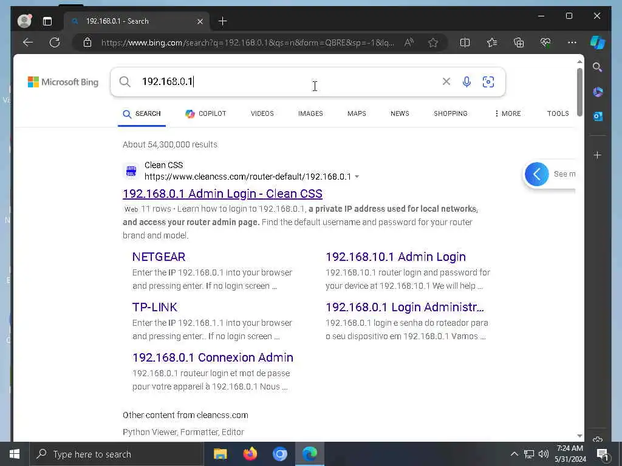Toggle split screen view
The height and width of the screenshot is (466, 622).
click(465, 42)
